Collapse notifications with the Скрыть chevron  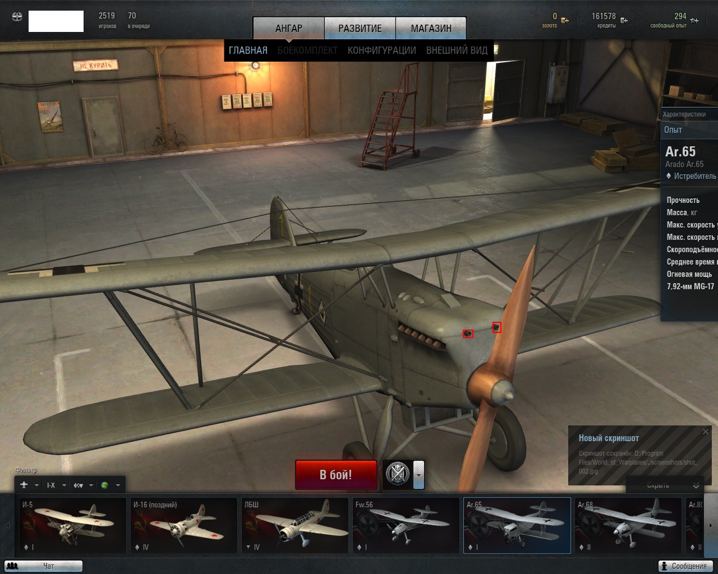pyautogui.click(x=696, y=485)
